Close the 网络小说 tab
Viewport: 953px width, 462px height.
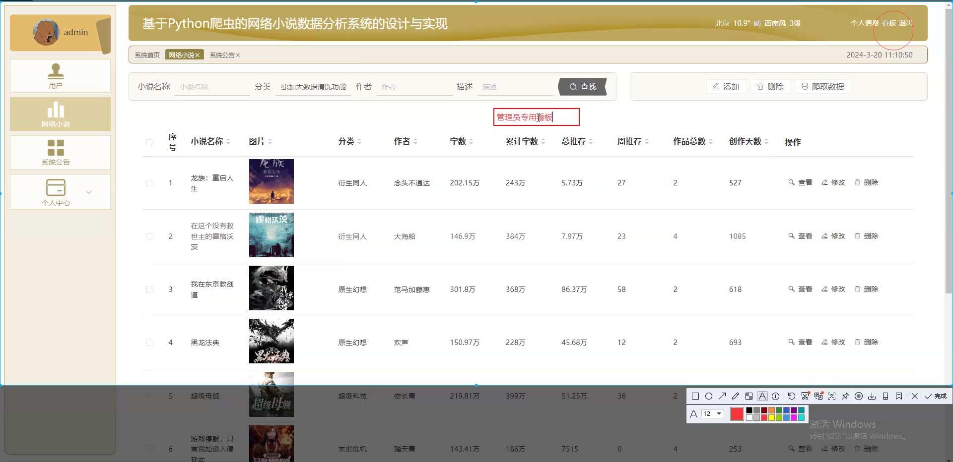click(197, 55)
